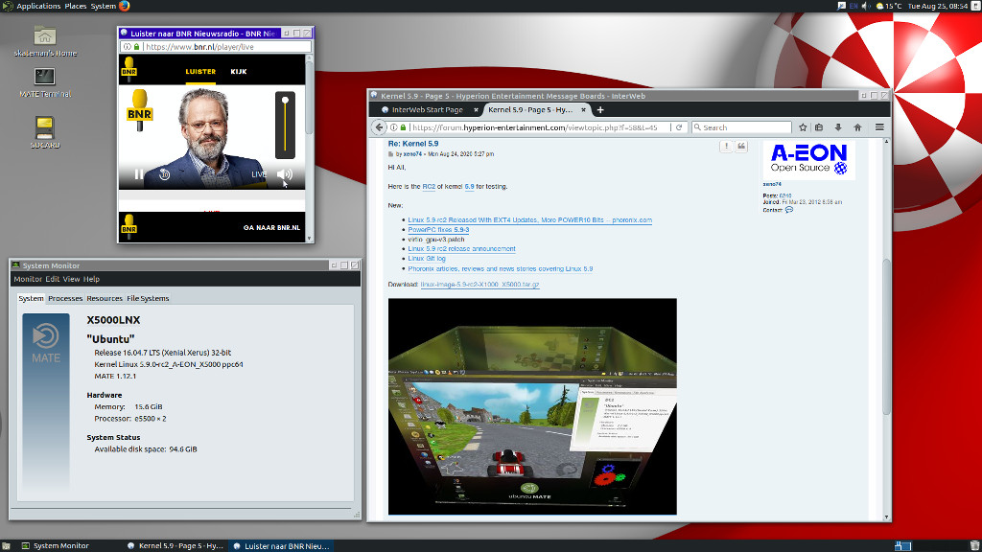Open the system volume speaker icon in top panel
Screen dimensions: 982x552
pyautogui.click(x=866, y=6)
